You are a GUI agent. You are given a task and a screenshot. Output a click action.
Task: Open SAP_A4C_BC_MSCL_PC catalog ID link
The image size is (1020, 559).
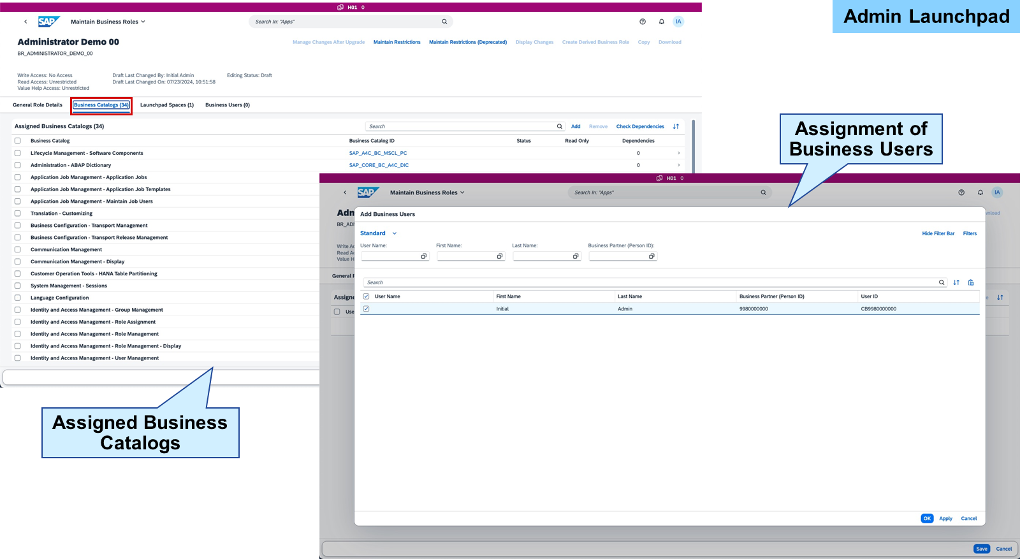[378, 153]
